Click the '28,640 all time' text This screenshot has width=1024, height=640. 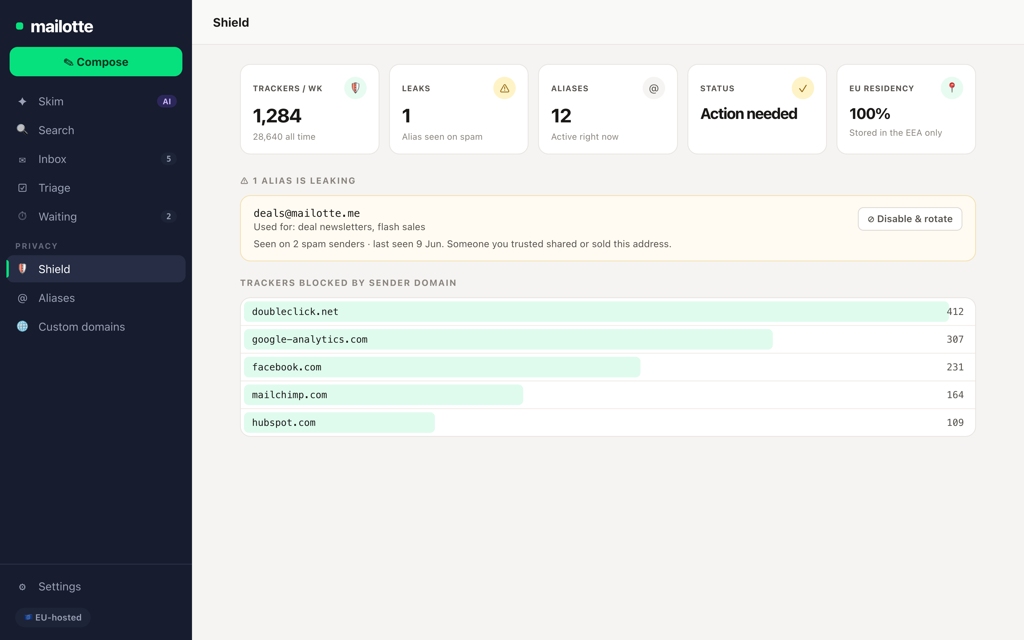pyautogui.click(x=284, y=137)
